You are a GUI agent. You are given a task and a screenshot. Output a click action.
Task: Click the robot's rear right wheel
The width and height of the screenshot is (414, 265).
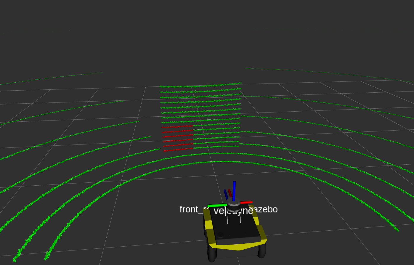click(262, 250)
